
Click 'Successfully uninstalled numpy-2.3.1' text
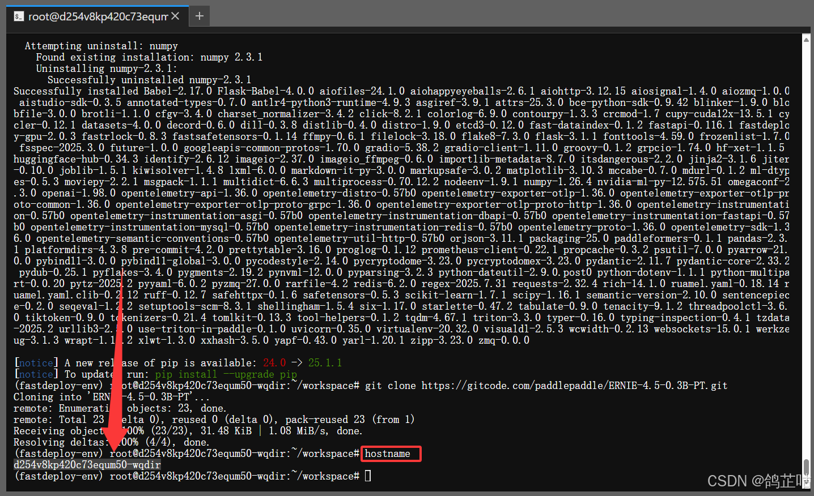(x=149, y=80)
